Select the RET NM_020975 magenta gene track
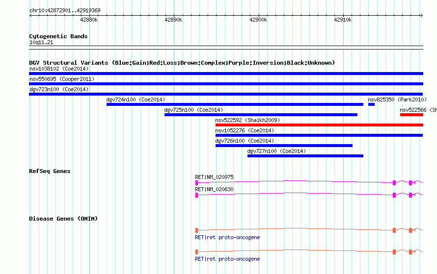The image size is (437, 274). tap(309, 182)
